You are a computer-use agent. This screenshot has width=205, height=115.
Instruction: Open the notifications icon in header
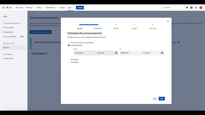click(187, 8)
